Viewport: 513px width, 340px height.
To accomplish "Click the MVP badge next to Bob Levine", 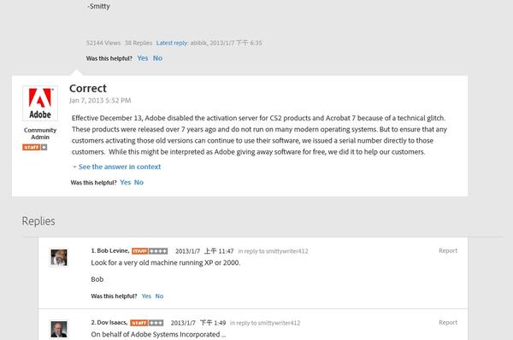I will pos(139,251).
